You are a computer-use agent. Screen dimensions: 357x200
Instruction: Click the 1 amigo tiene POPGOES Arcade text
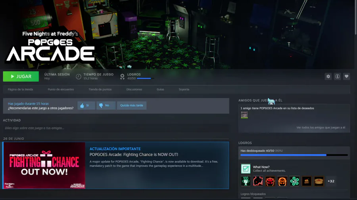[277, 108]
